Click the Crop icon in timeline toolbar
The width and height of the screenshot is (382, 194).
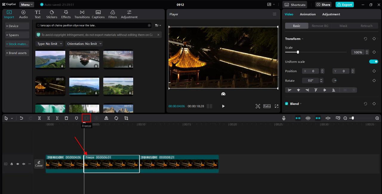(x=126, y=118)
